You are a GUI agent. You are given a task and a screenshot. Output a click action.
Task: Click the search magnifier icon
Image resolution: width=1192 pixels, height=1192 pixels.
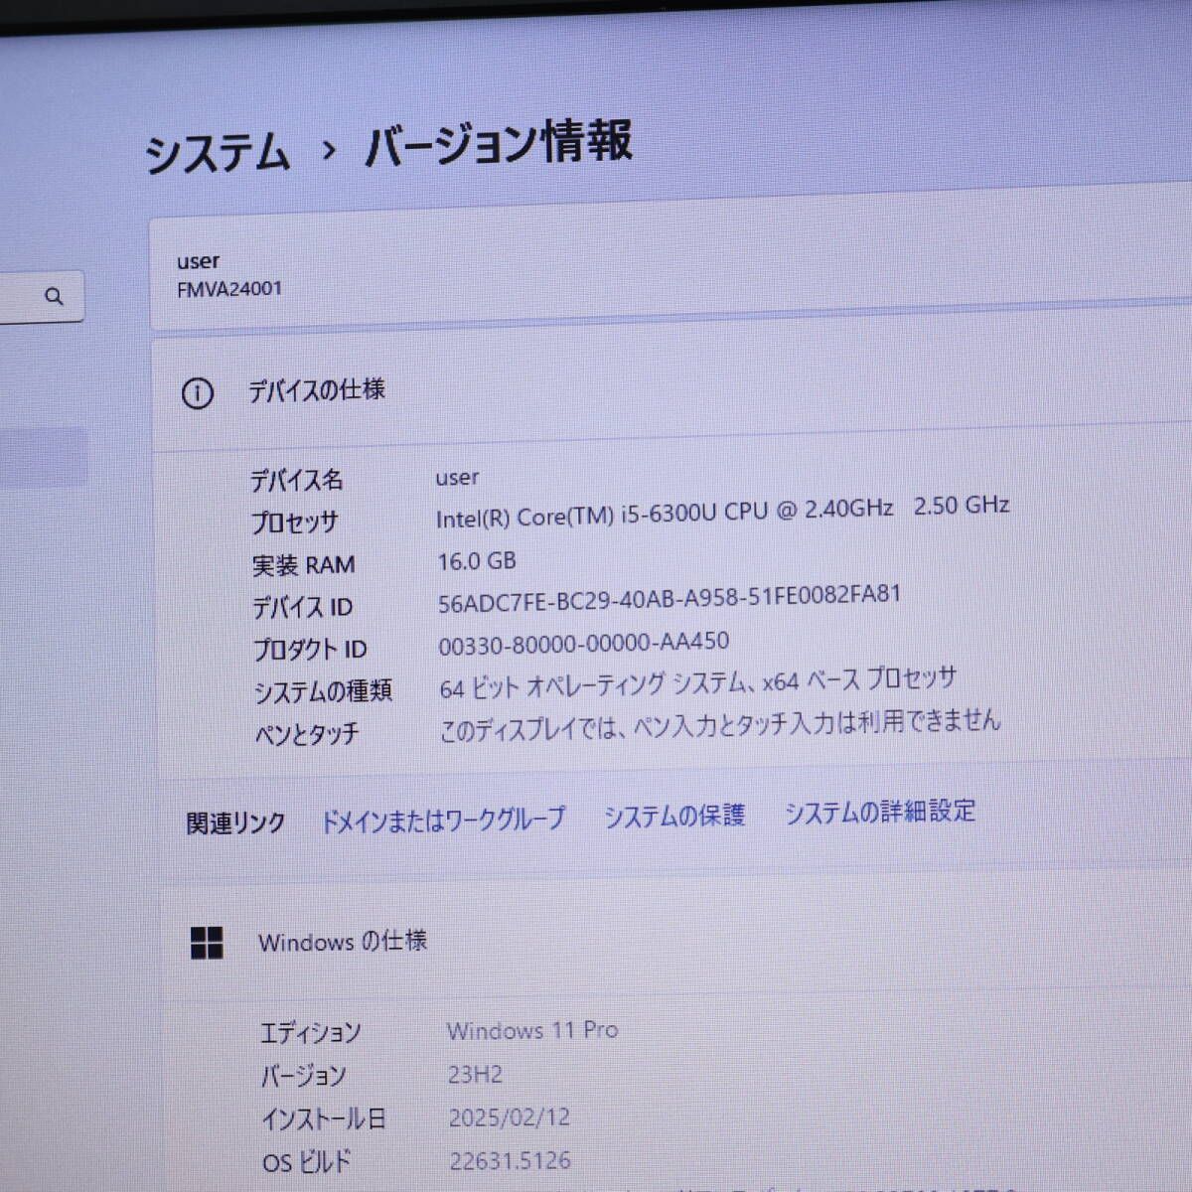coord(54,296)
